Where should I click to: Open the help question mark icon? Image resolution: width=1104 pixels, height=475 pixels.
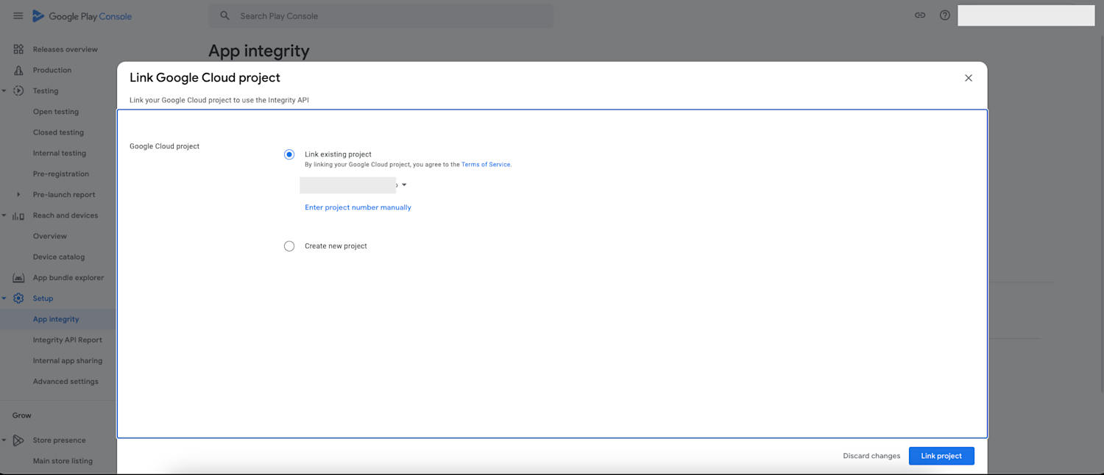tap(945, 15)
